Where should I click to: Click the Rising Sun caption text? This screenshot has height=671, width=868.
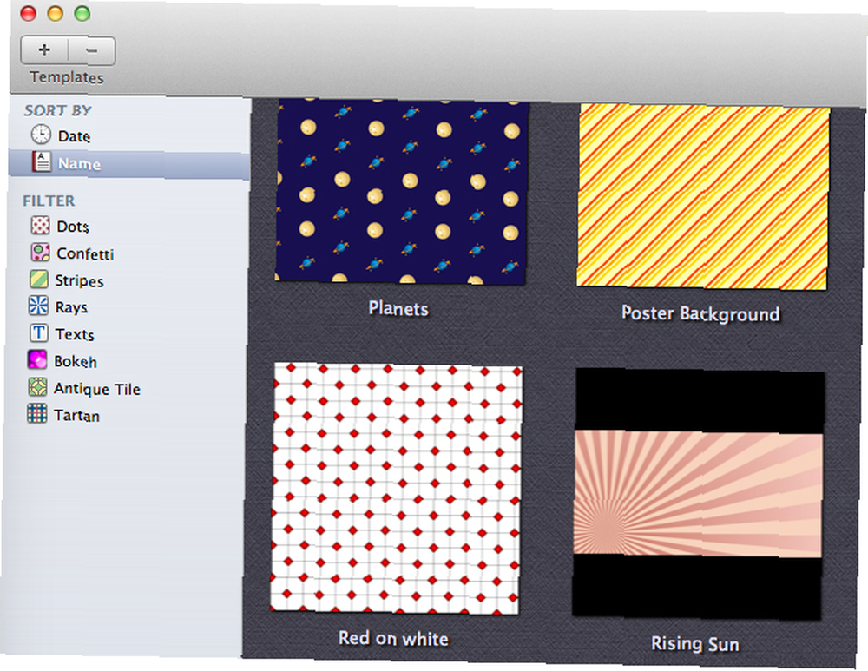(x=695, y=644)
